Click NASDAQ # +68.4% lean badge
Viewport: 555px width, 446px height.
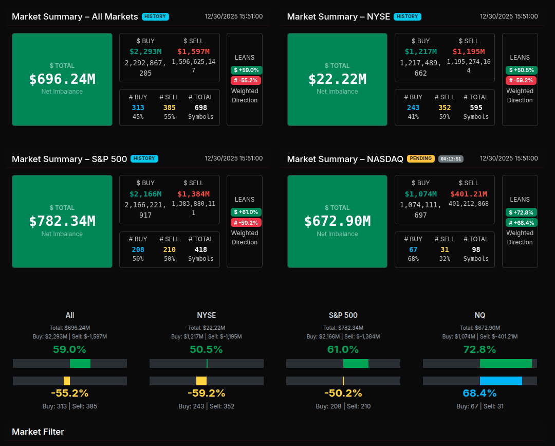[x=521, y=222]
